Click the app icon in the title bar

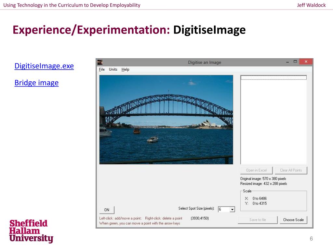point(100,62)
